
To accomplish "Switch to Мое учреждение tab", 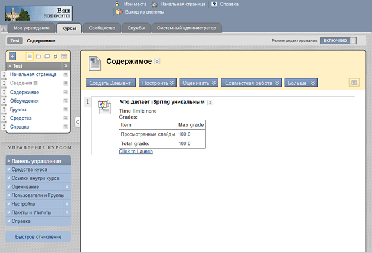I will click(x=31, y=28).
